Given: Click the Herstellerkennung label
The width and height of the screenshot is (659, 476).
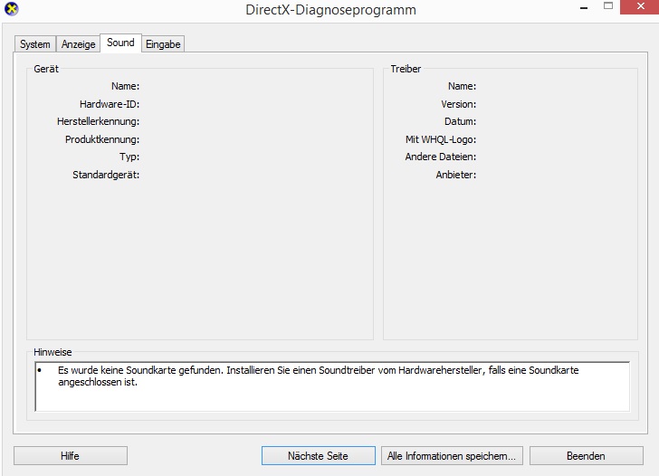Looking at the screenshot, I should click(99, 121).
